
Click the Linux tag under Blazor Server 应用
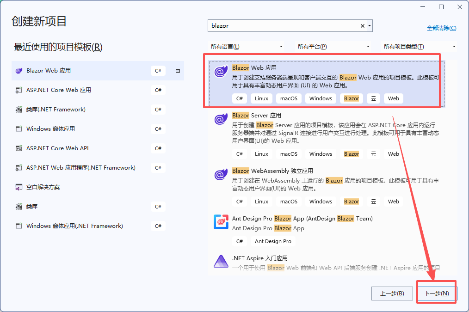click(261, 154)
